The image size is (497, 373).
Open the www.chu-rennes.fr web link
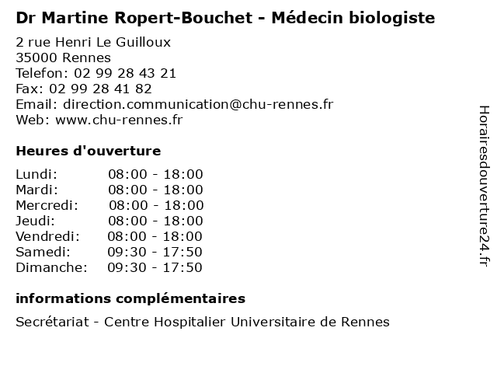[x=119, y=120]
